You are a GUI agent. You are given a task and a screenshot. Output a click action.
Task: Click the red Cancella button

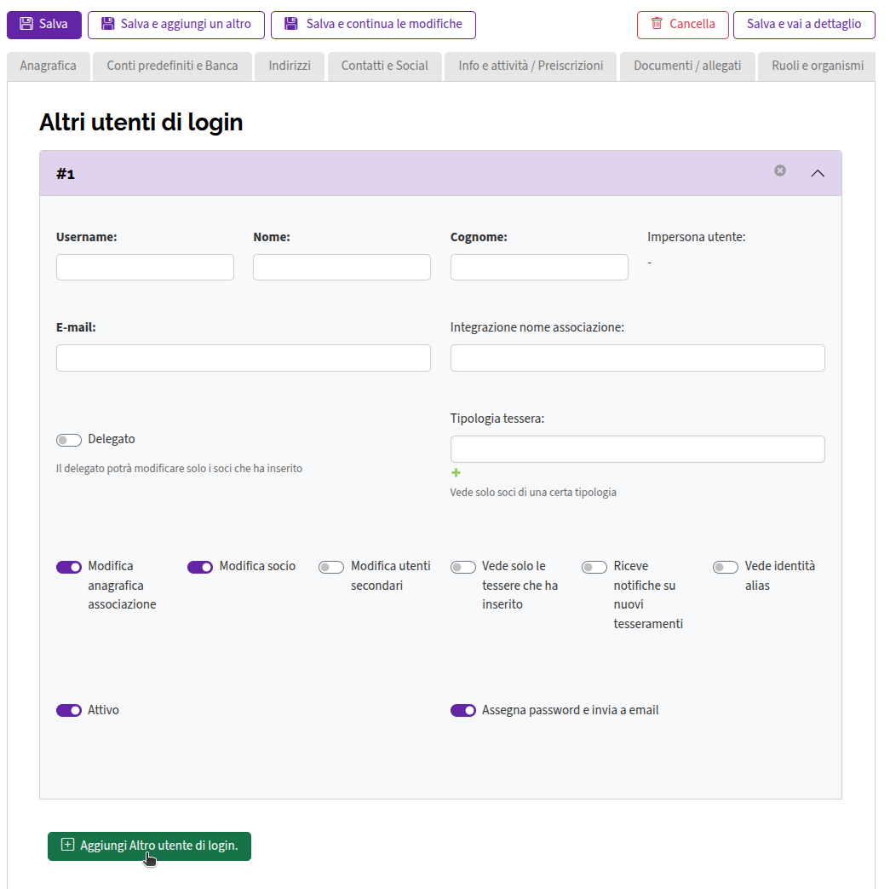(682, 25)
